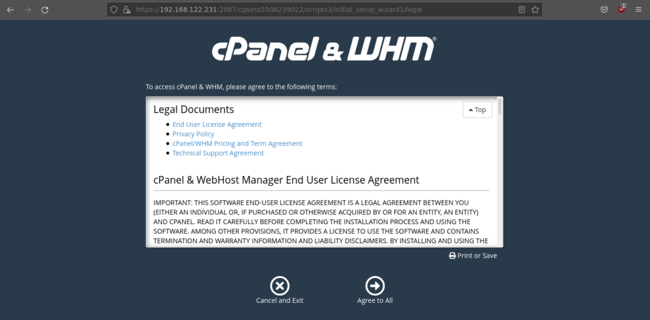Open the uBlock extension icon
The image size is (650, 320).
(621, 9)
